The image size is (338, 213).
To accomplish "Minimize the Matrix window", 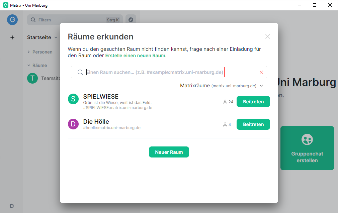I will [300, 5].
